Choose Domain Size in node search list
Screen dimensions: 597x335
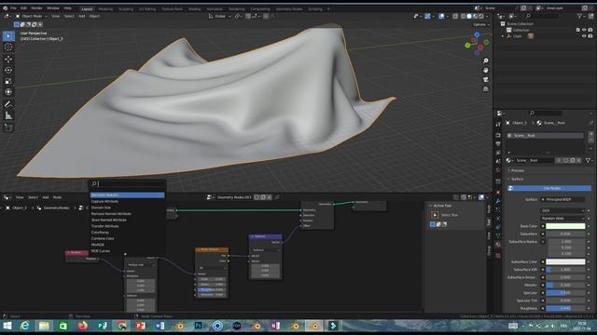102,208
